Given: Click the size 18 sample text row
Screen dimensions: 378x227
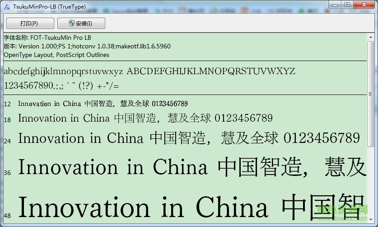Looking at the screenshot, I should click(138, 118).
